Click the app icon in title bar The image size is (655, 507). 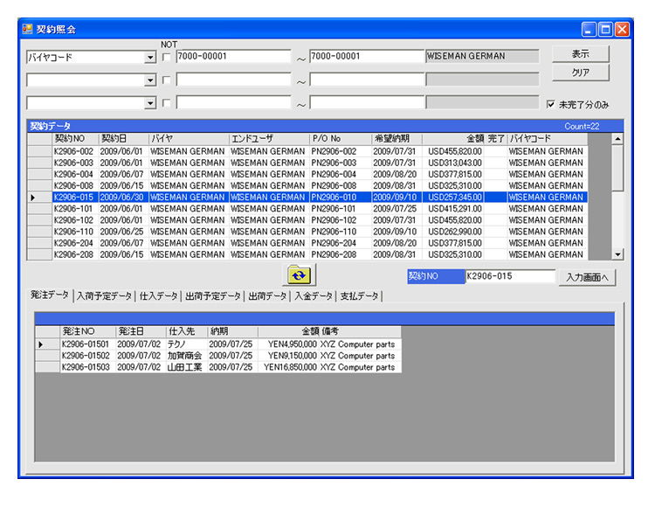27,29
